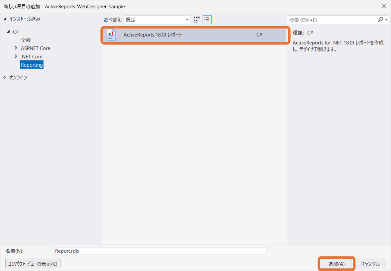Select the ASP.NET Core category
The height and width of the screenshot is (271, 391).
[36, 48]
